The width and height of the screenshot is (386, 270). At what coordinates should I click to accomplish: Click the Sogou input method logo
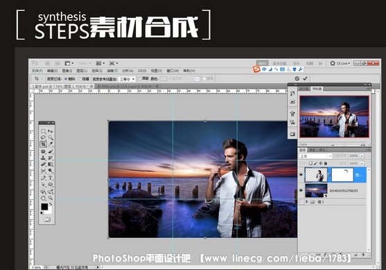(256, 69)
